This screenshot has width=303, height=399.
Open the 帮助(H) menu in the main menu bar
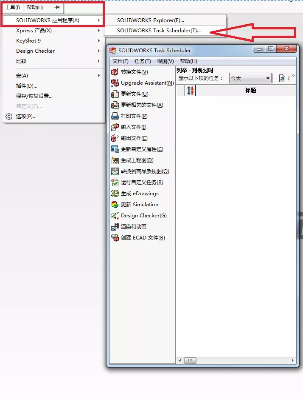pos(35,7)
